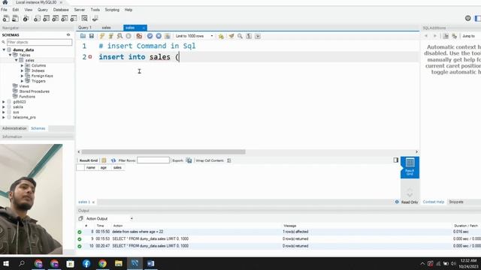Viewport: 481px width, 270px height.
Task: Open a script file in the editor toolbar
Action: point(83,36)
